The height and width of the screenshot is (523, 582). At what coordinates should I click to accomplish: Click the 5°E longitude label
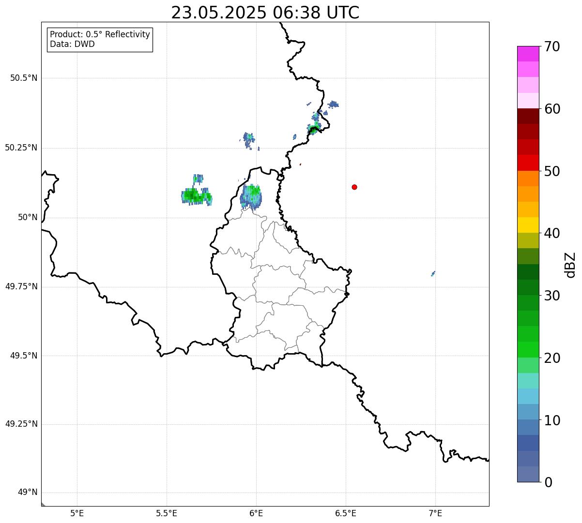[x=77, y=513]
